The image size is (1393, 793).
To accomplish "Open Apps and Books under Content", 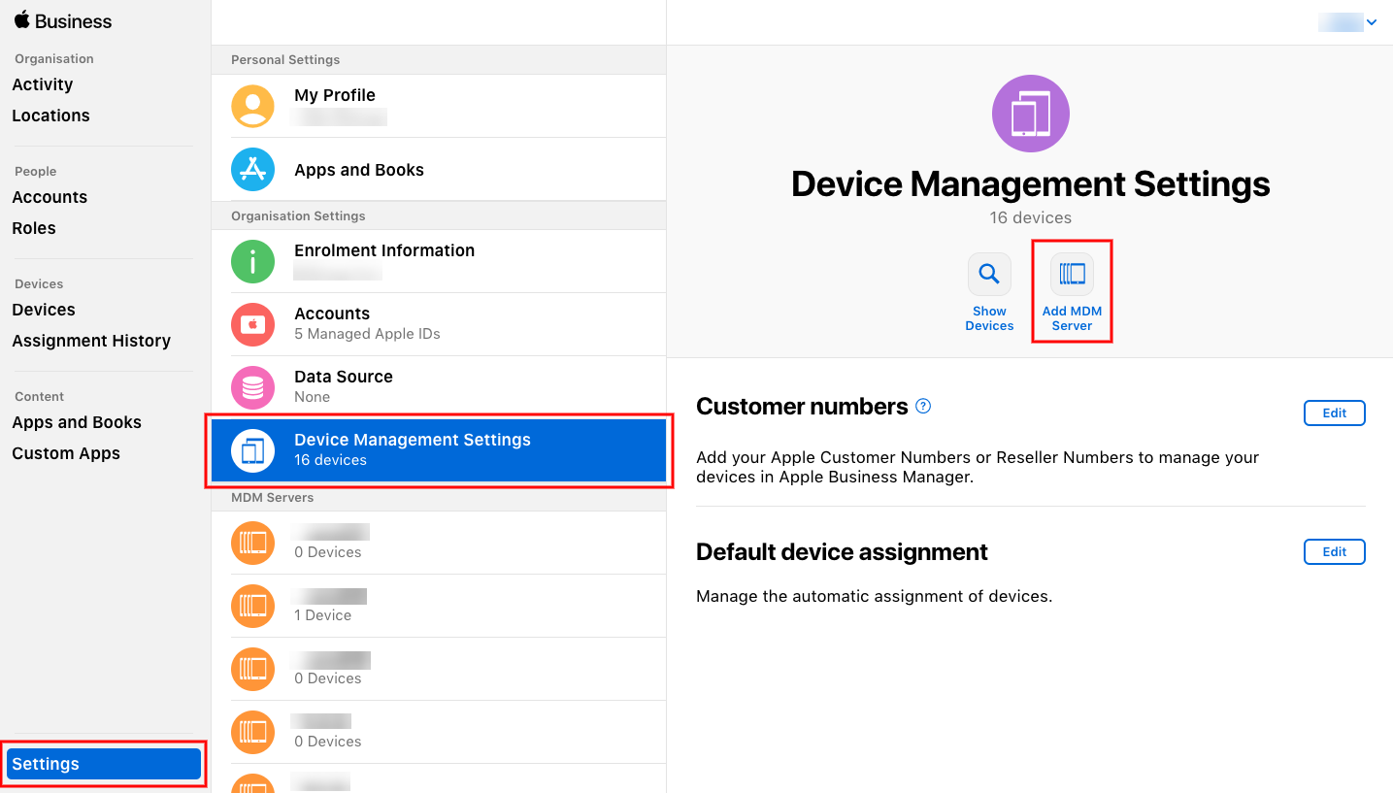I will tap(77, 422).
